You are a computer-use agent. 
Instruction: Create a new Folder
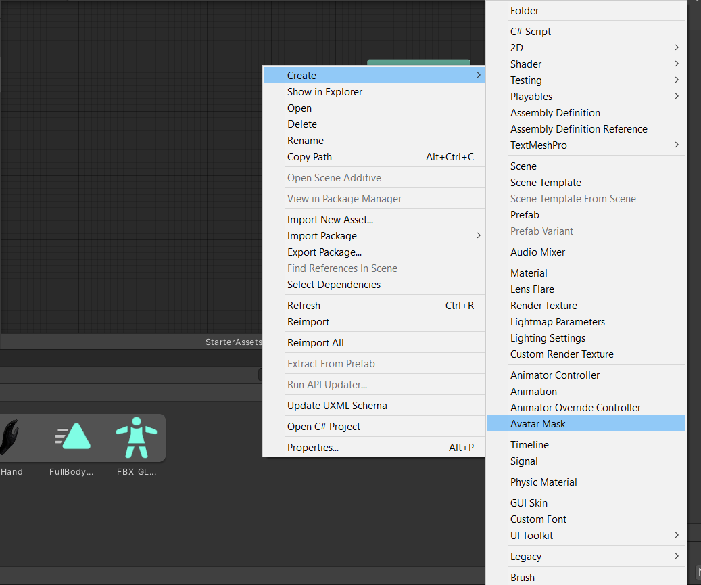[586, 10]
